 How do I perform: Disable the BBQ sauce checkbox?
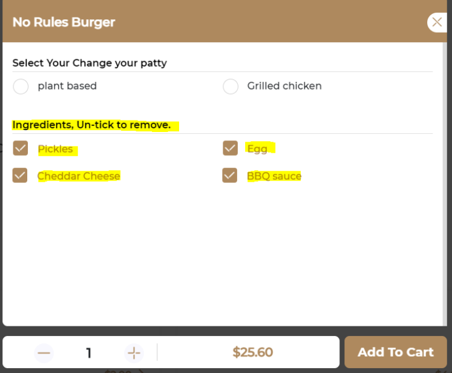pyautogui.click(x=230, y=176)
